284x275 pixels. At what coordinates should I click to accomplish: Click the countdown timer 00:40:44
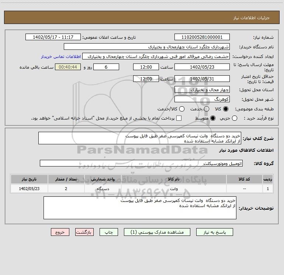tap(68, 67)
